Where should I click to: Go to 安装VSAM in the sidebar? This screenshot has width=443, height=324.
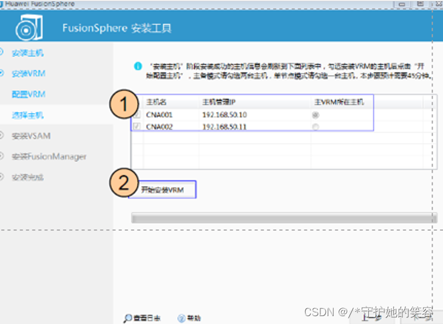(31, 136)
